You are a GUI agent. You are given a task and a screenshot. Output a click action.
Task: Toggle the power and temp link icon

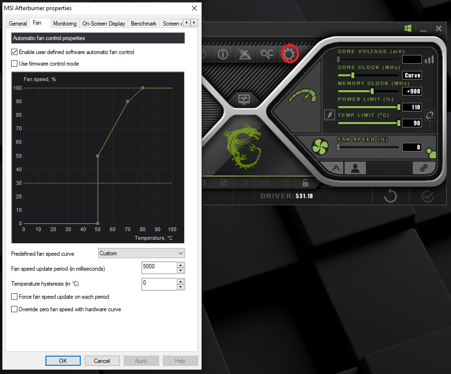[430, 115]
